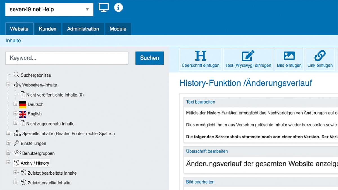This screenshot has height=190, width=338.
Task: Click the Bild einfügen image icon
Action: coord(289,56)
